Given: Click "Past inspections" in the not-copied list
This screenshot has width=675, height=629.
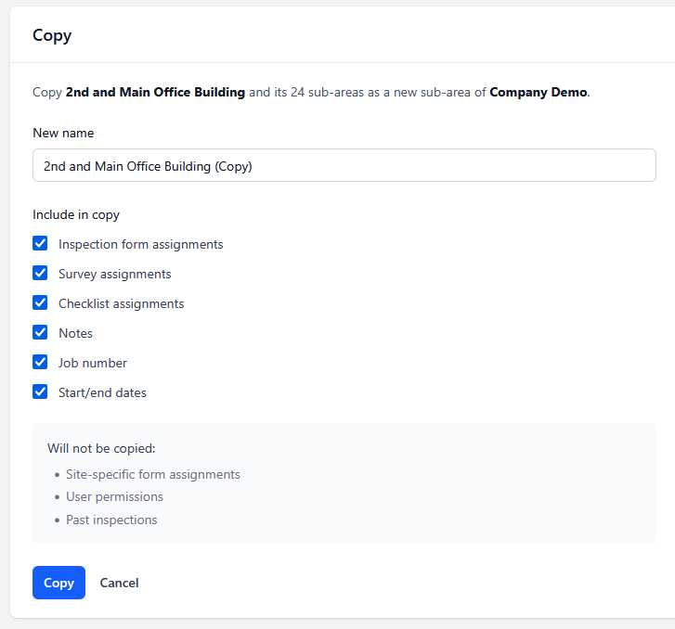Looking at the screenshot, I should tap(111, 520).
